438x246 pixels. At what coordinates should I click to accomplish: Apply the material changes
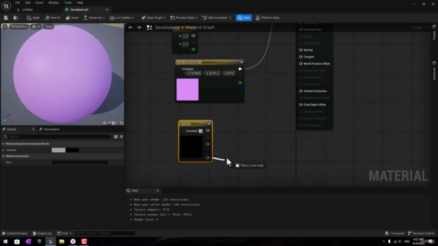click(x=34, y=18)
